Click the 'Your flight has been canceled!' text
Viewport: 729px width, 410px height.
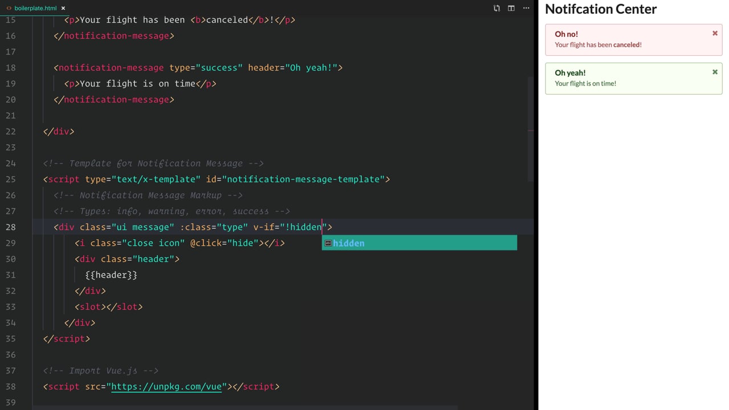coord(598,44)
